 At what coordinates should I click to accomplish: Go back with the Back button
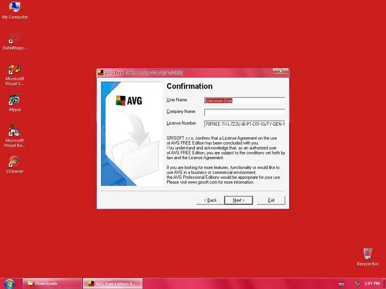point(210,200)
